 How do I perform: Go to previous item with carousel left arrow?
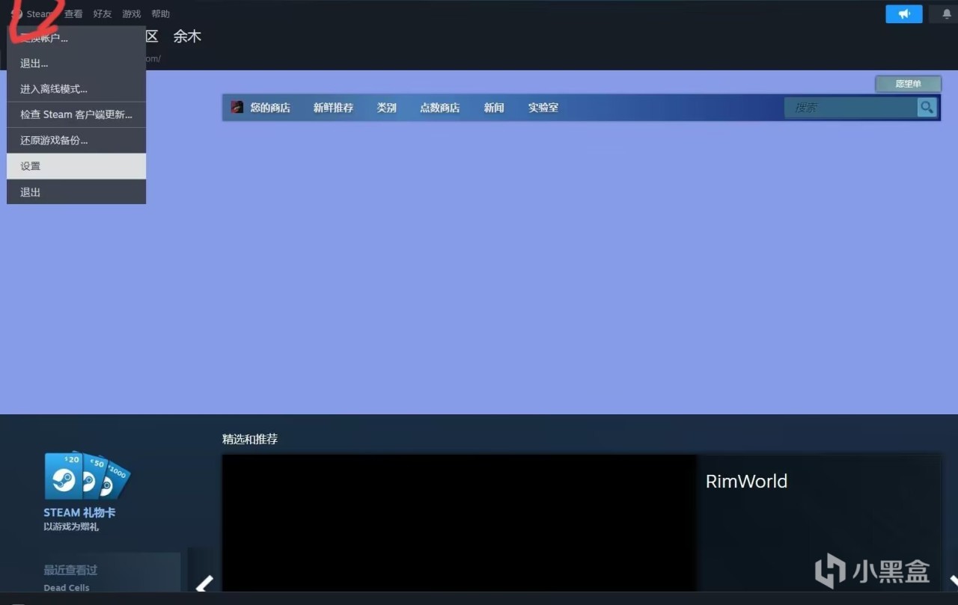(204, 583)
